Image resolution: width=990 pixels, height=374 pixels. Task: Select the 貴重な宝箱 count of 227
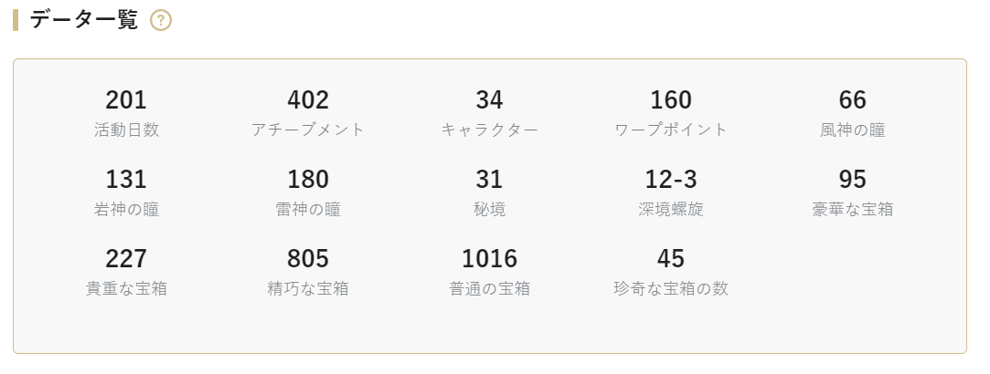pos(126,271)
